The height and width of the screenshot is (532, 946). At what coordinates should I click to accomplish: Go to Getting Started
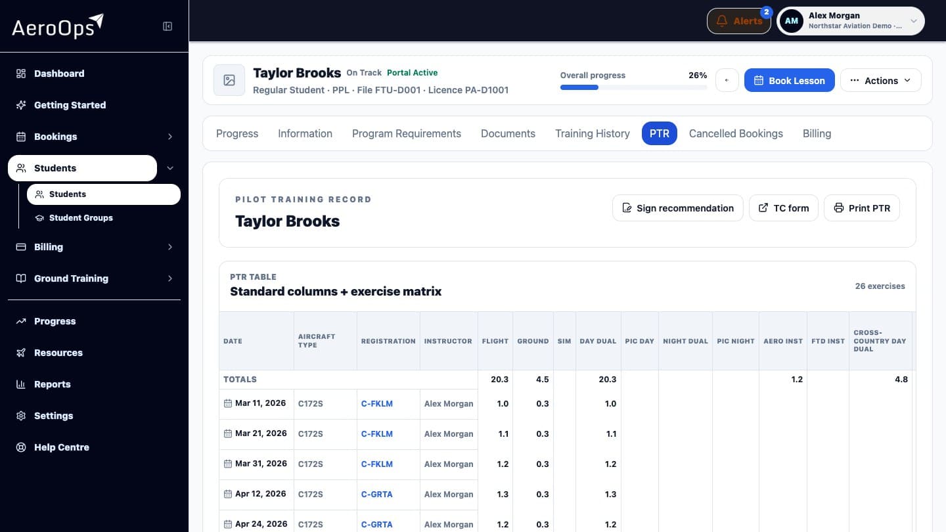tap(94, 105)
